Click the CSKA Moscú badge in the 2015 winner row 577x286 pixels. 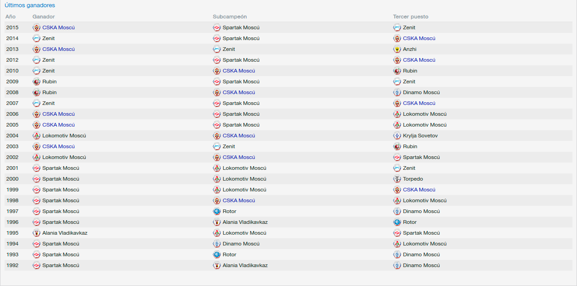pyautogui.click(x=37, y=27)
